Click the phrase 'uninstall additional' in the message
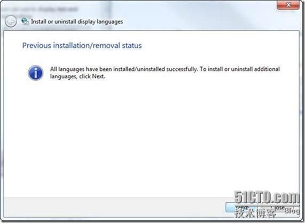This screenshot has height=223, width=305. [x=255, y=69]
